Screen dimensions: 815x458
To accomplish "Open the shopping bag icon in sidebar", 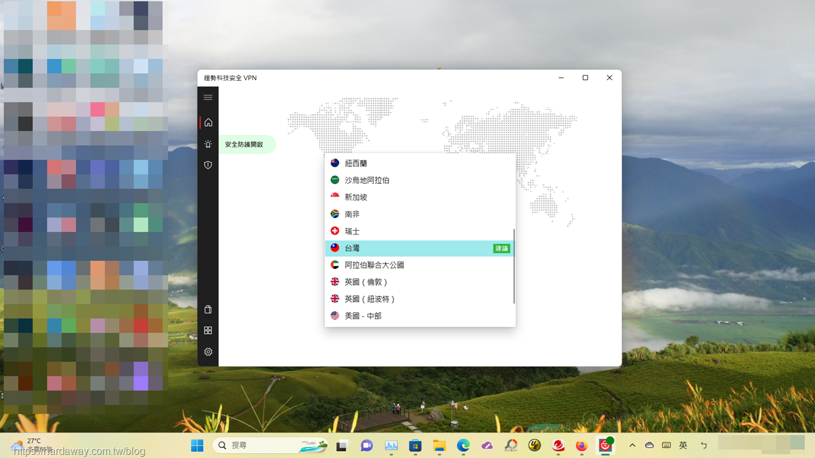I will 208,310.
